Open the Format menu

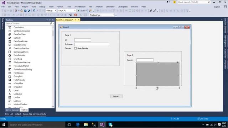60,7
